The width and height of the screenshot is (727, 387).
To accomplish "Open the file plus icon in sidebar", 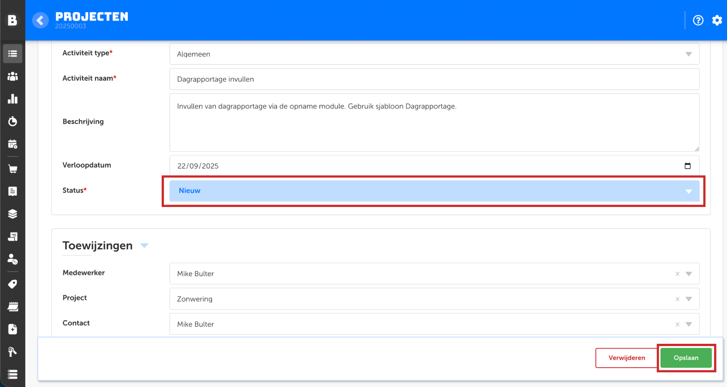I will pos(12,329).
